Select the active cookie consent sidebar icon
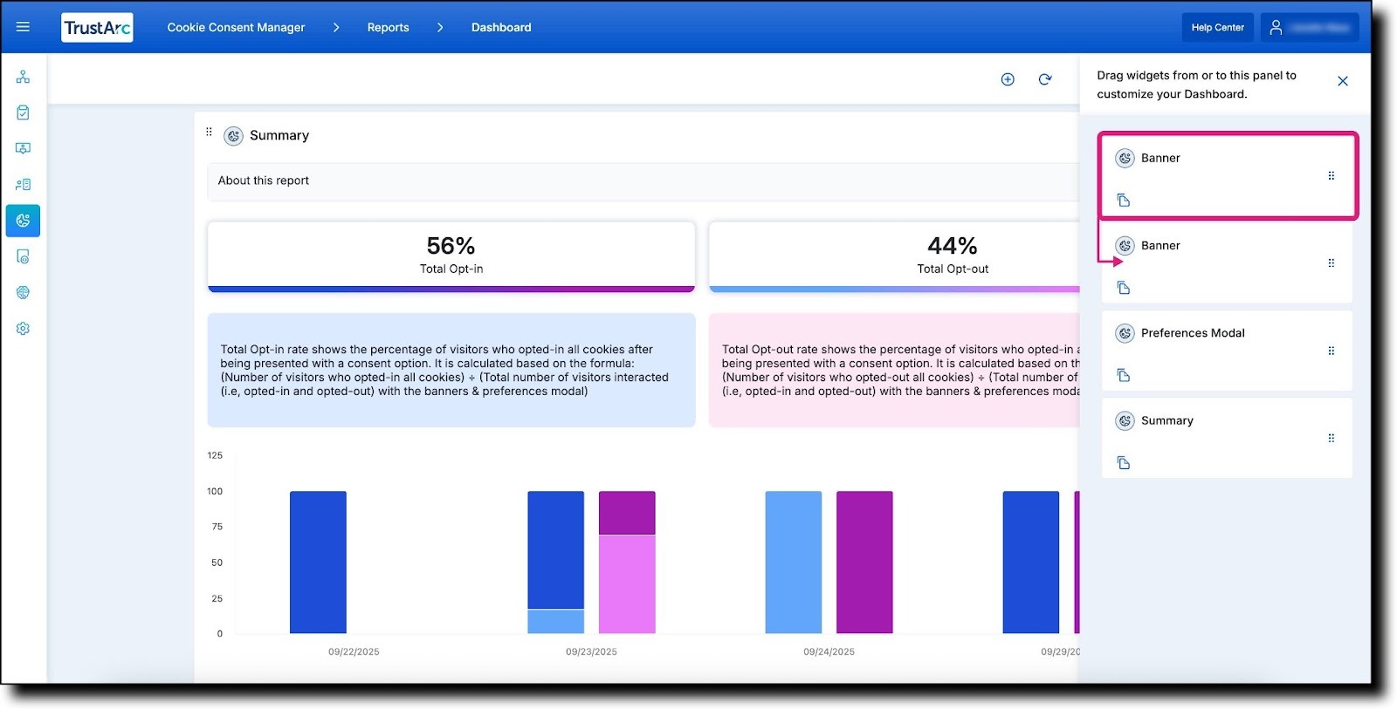The width and height of the screenshot is (1397, 709). 23,221
